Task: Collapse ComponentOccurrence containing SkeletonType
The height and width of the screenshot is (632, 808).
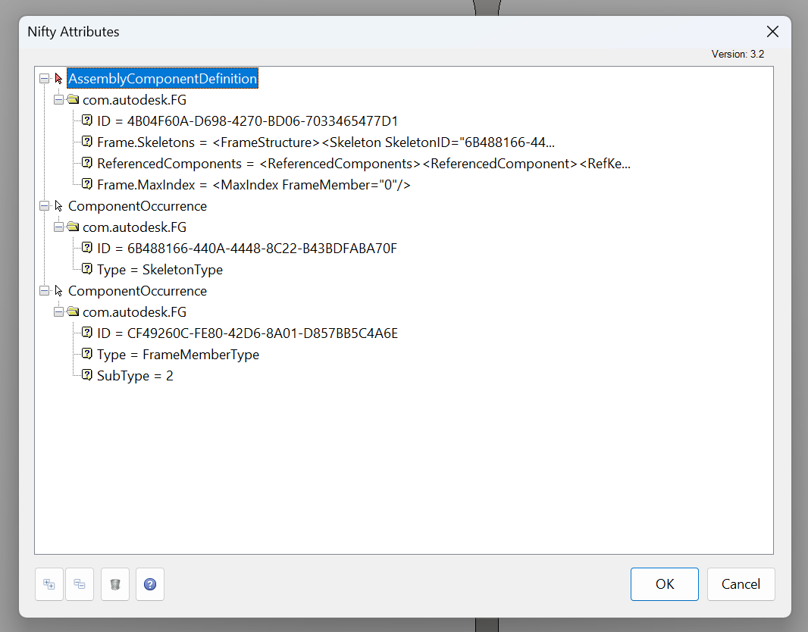Action: coord(44,206)
